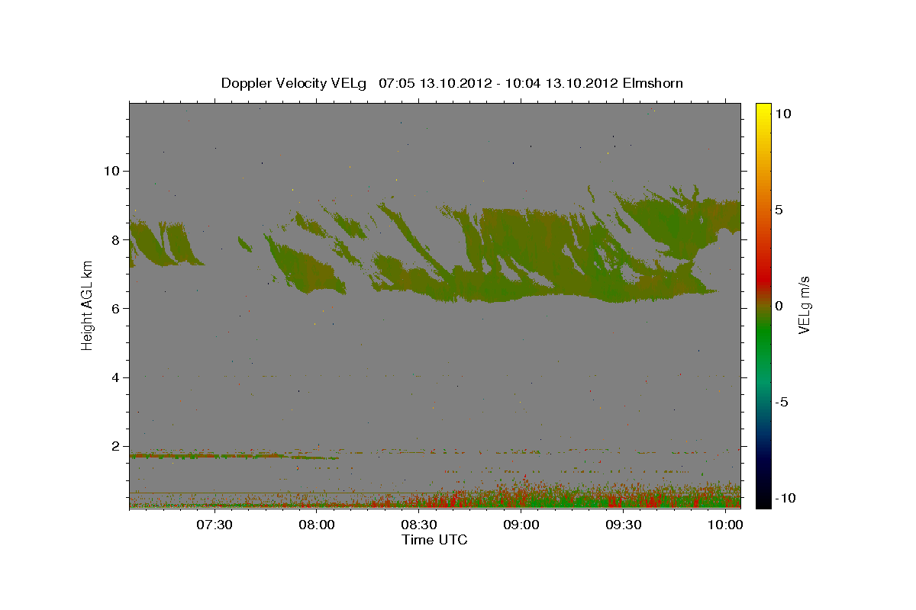This screenshot has height=610, width=916.
Task: Click the height tick label 2
Action: point(116,447)
